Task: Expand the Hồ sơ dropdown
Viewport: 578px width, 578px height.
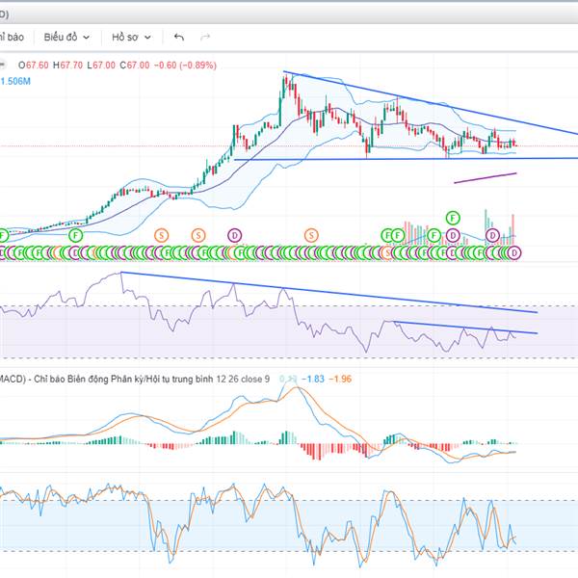Action: (131, 37)
